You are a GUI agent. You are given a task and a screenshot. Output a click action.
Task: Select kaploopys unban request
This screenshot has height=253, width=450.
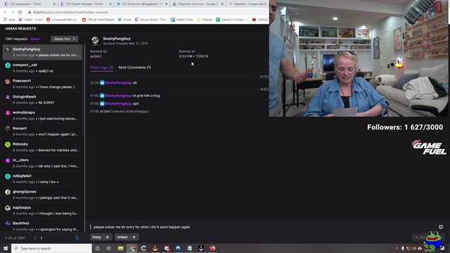pyautogui.click(x=42, y=210)
